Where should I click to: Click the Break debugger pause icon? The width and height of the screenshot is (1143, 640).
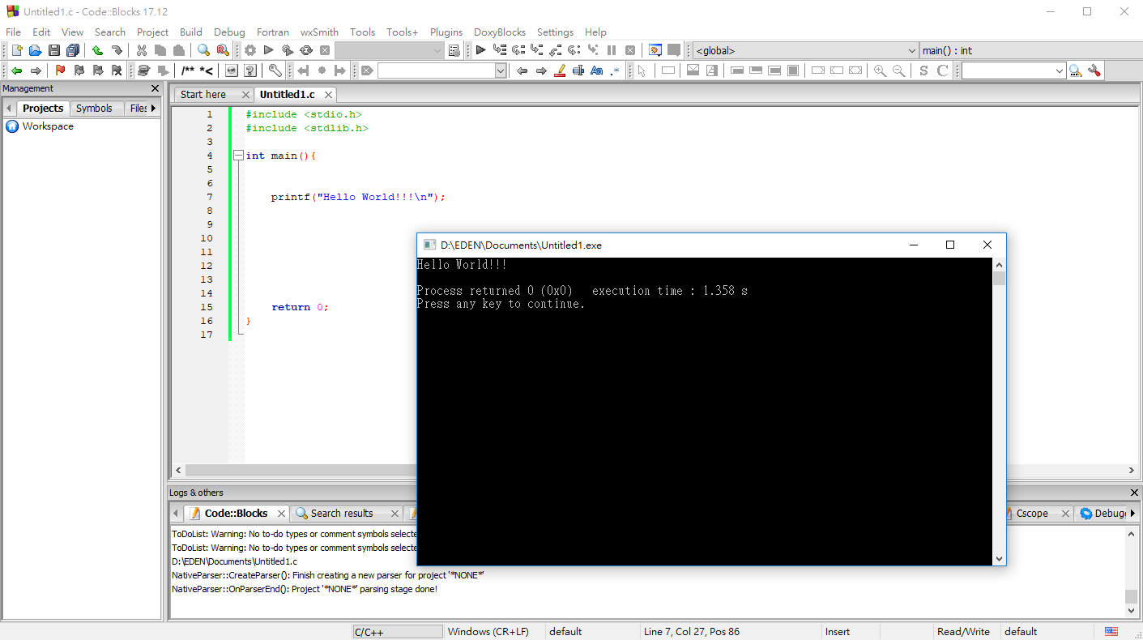pyautogui.click(x=612, y=50)
